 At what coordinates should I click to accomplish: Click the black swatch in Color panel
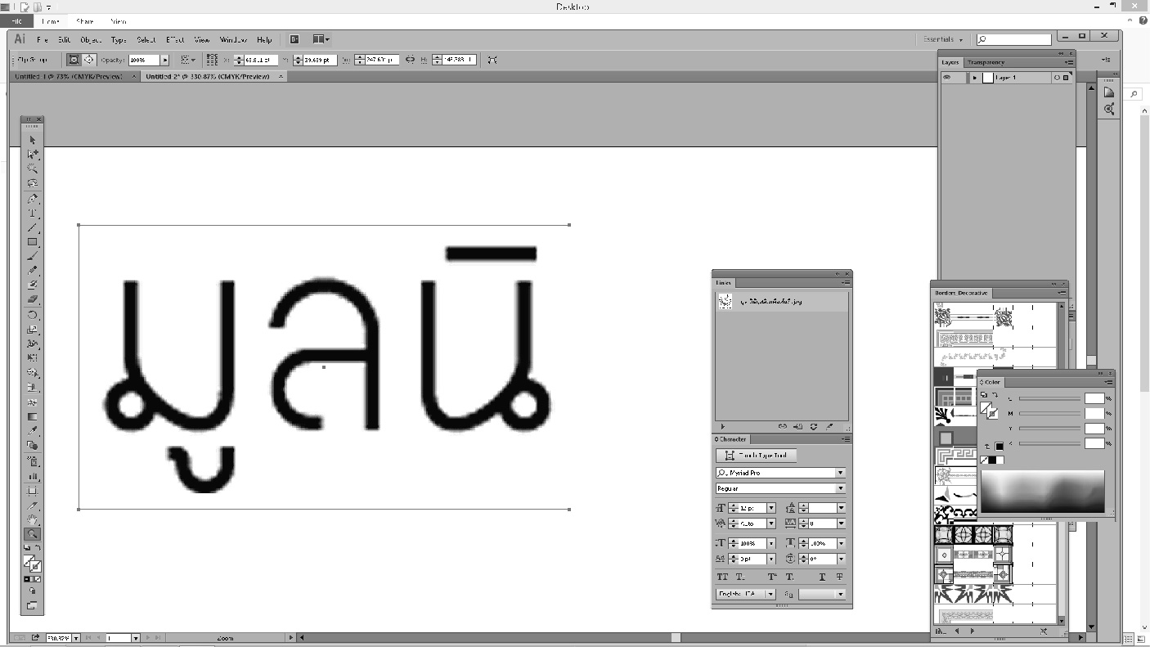(x=991, y=461)
